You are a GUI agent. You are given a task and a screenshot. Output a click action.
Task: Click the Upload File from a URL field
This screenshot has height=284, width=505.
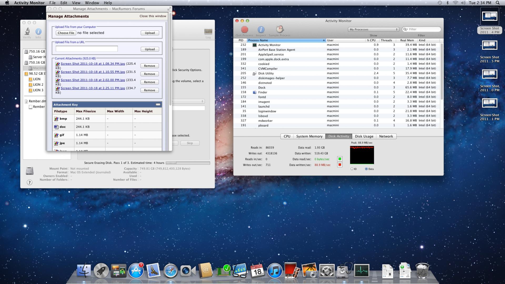pos(87,49)
